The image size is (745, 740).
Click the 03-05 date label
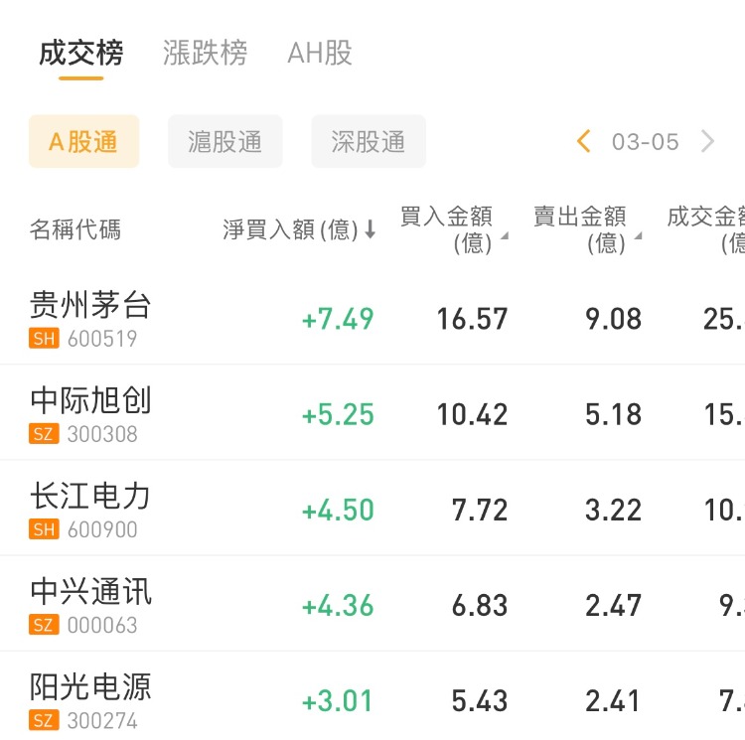tap(646, 142)
